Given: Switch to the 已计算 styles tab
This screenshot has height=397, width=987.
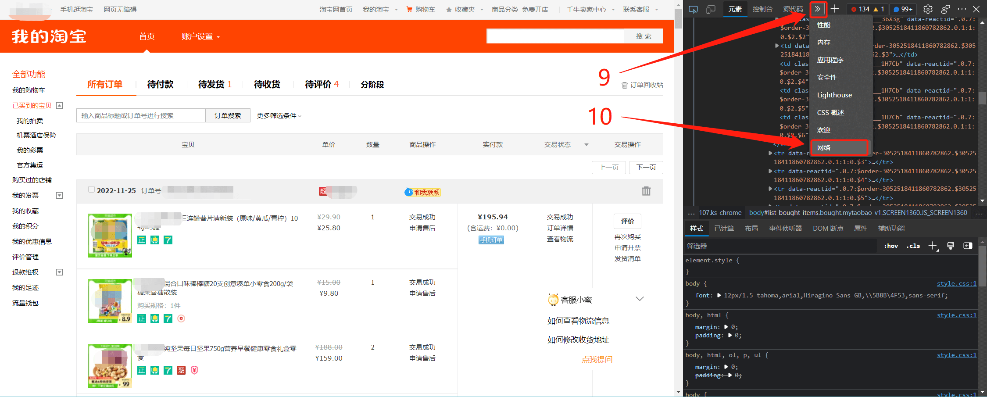Looking at the screenshot, I should [724, 228].
